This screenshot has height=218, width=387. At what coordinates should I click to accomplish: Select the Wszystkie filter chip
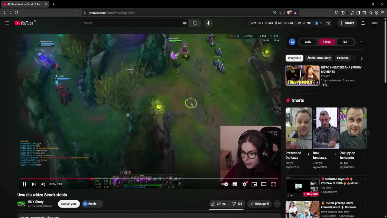click(x=294, y=58)
